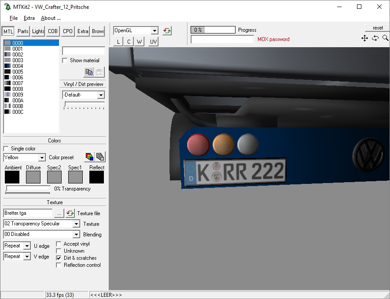This screenshot has width=390, height=299.
Task: Open the U edge Repeat dropdown
Action: 27,246
